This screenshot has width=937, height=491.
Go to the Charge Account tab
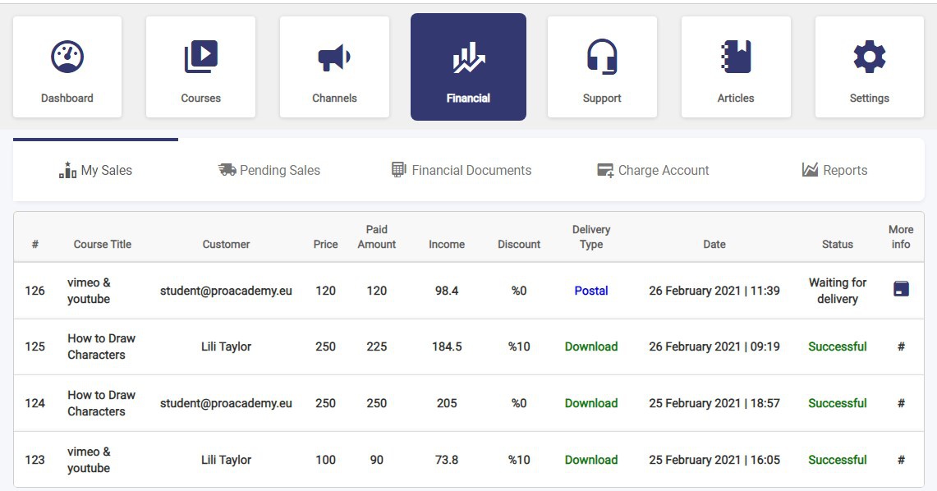click(653, 171)
